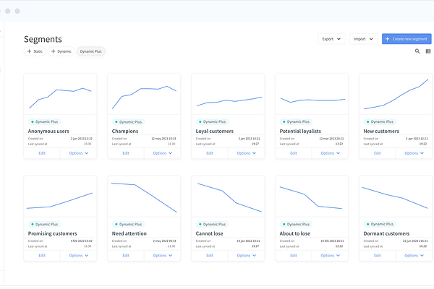
Task: Open the Champions trend chart
Action: pos(144,94)
